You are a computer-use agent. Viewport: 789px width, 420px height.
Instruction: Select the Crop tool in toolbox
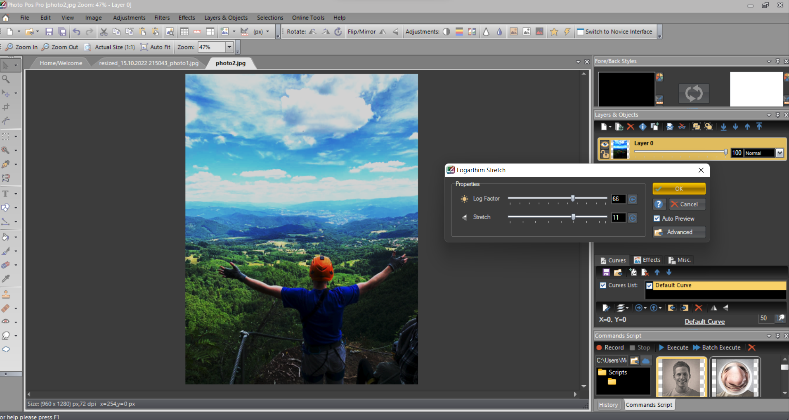pos(6,107)
